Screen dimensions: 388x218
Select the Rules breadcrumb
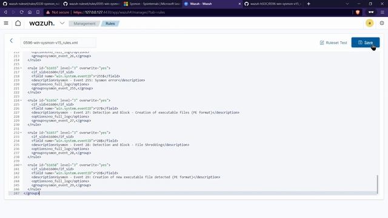click(110, 24)
